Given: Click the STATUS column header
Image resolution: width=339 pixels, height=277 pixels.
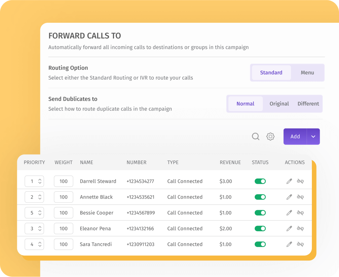Looking at the screenshot, I should [260, 162].
